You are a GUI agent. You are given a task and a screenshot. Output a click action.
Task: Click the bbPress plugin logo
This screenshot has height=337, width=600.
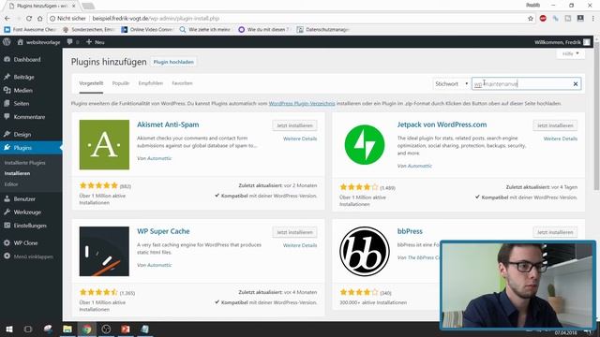pyautogui.click(x=365, y=252)
